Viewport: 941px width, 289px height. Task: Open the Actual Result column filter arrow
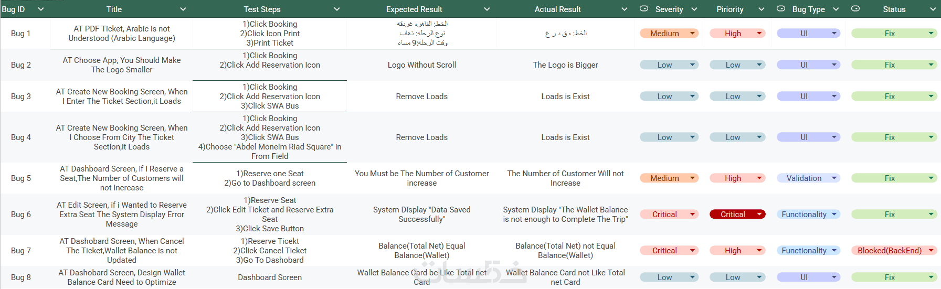point(625,9)
